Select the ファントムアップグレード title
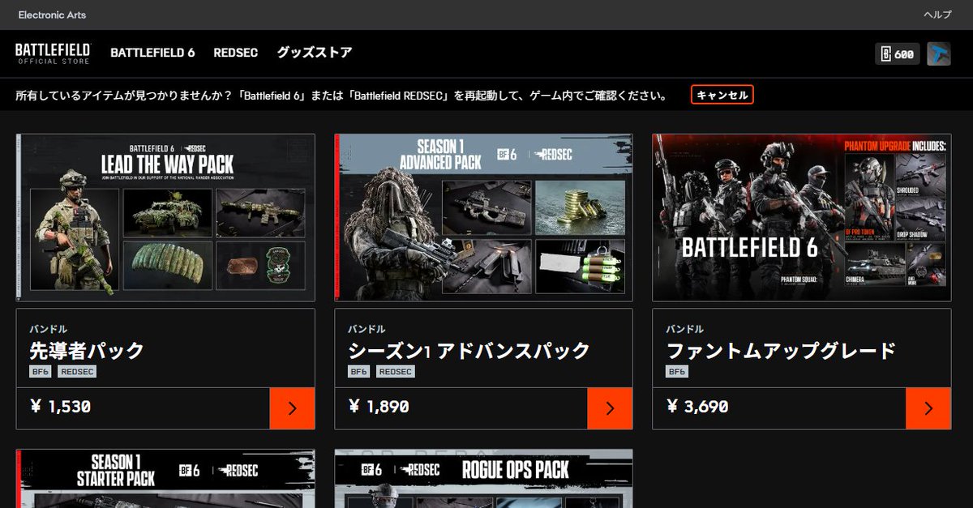Image resolution: width=973 pixels, height=508 pixels. tap(780, 351)
